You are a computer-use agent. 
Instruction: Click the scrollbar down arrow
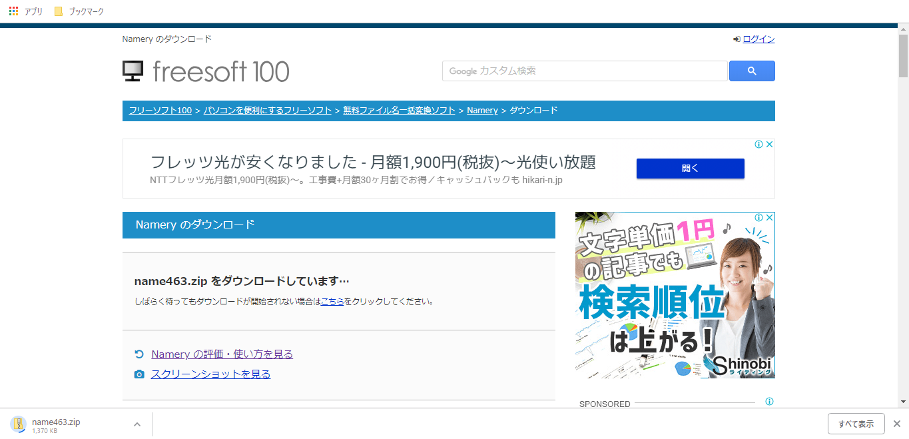(903, 402)
